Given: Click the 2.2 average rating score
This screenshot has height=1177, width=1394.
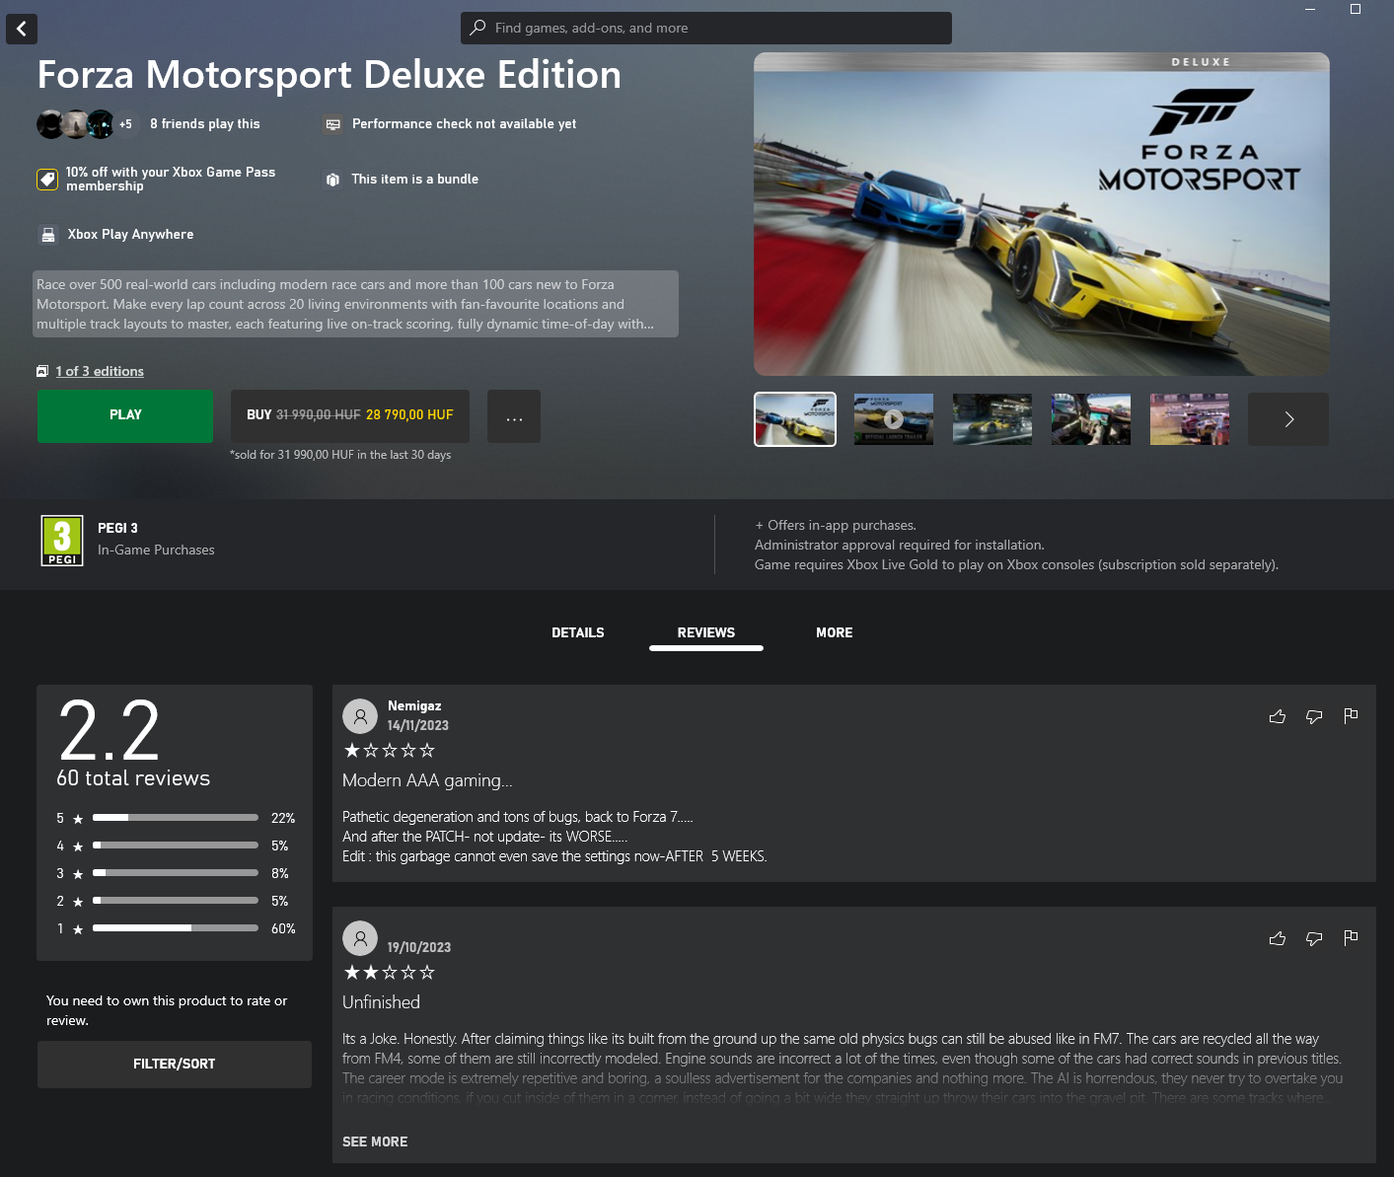Looking at the screenshot, I should click(109, 731).
